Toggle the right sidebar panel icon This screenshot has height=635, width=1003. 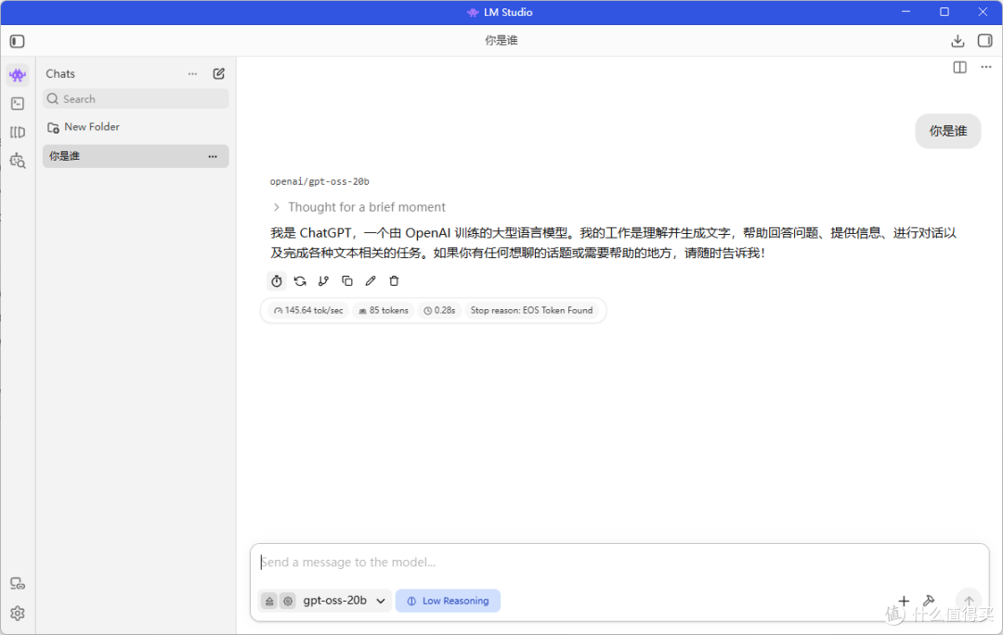(985, 41)
